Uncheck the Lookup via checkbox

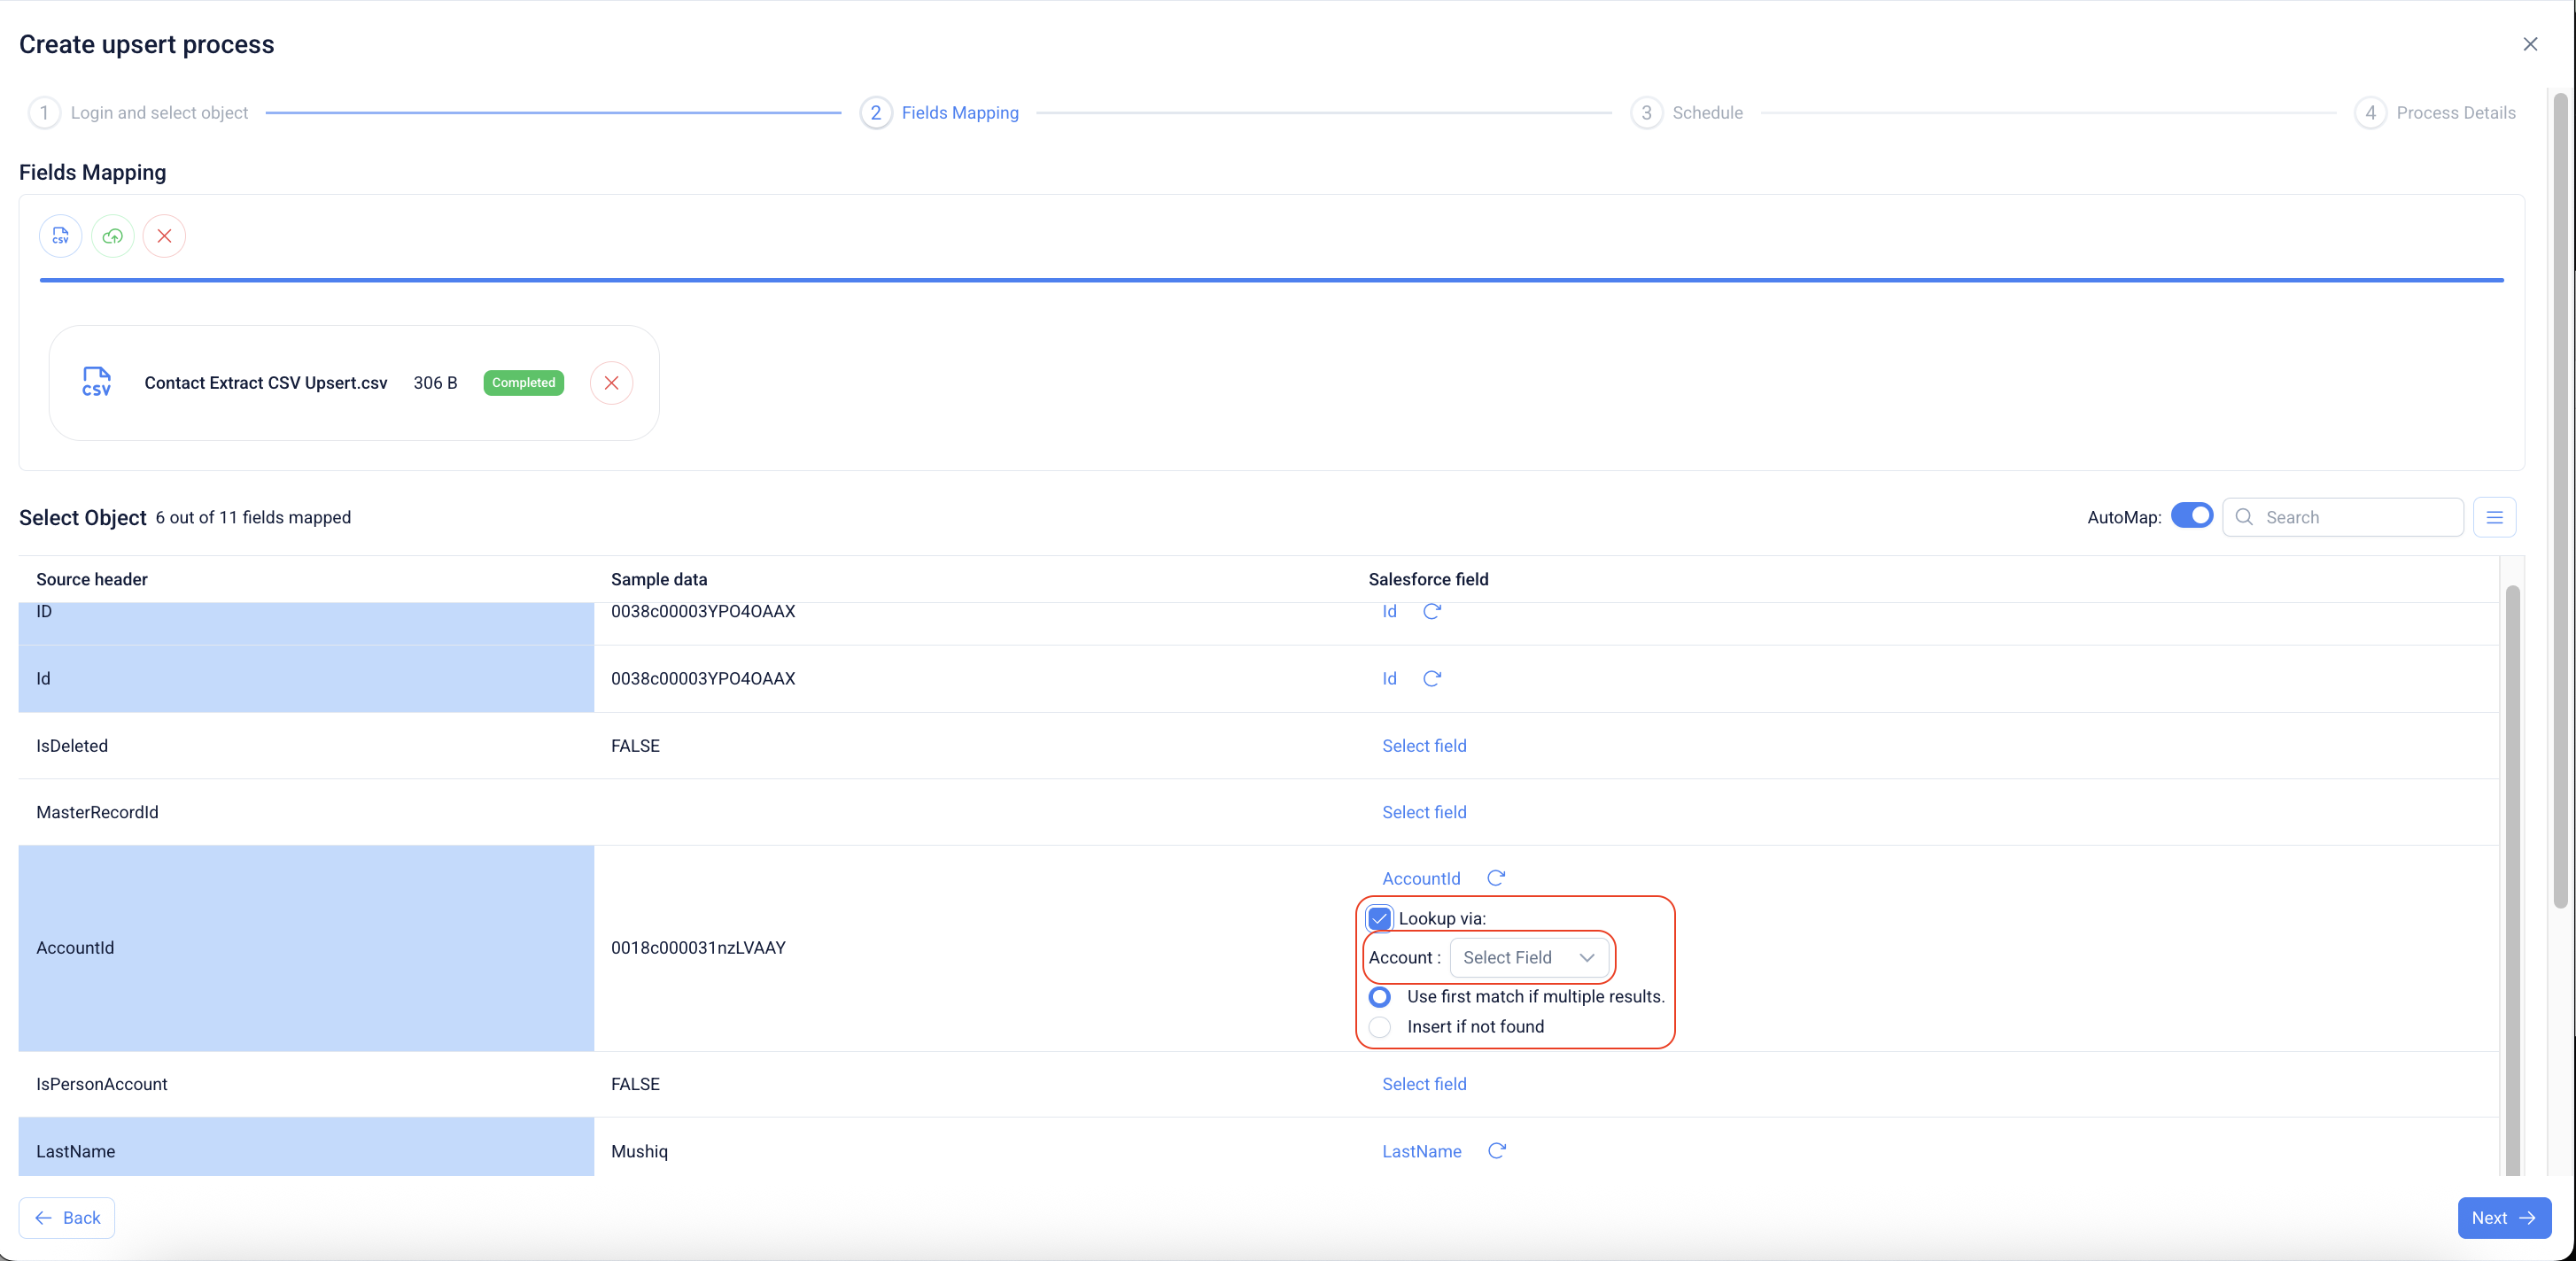click(1380, 918)
